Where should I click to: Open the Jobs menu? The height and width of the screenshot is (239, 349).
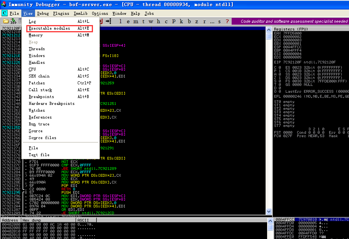(x=149, y=14)
